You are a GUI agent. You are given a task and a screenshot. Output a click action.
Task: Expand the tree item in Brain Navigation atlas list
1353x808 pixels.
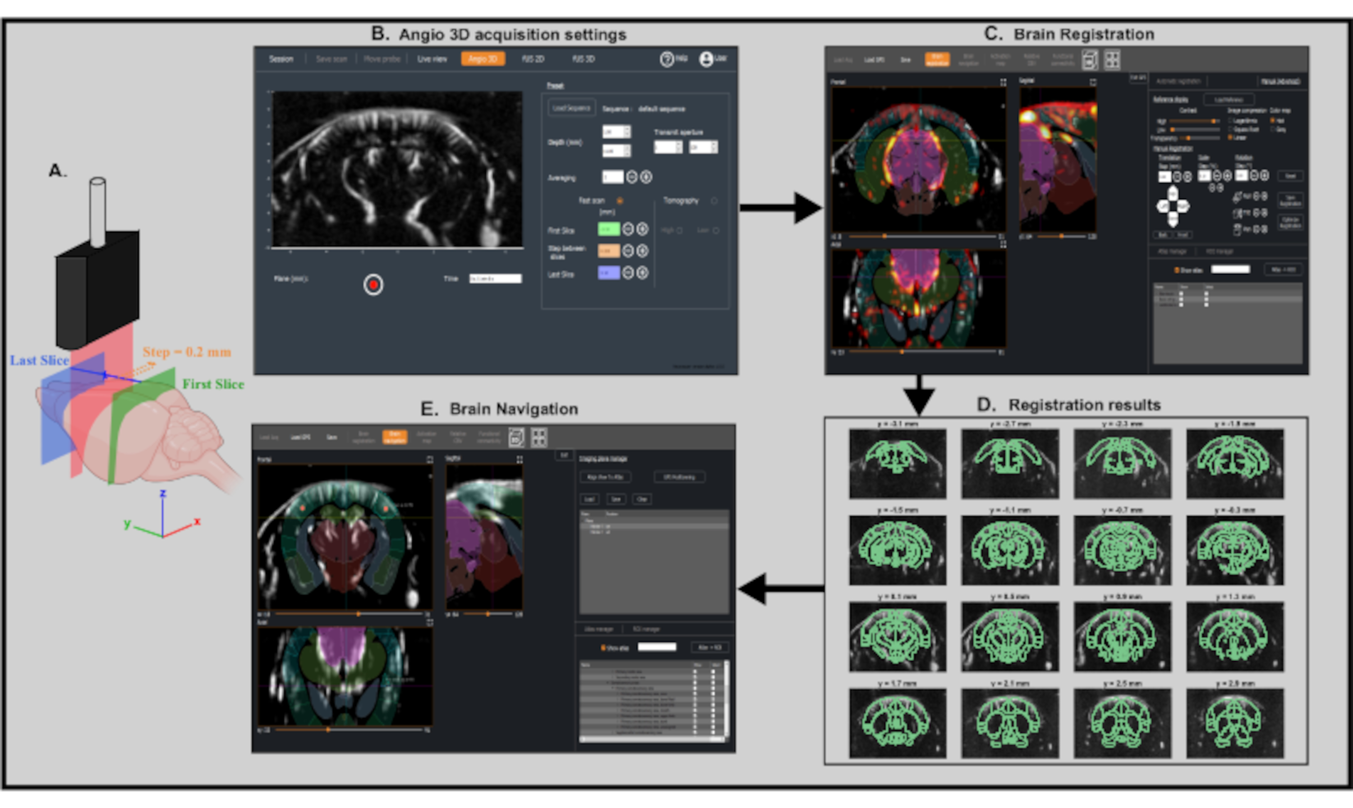point(608,682)
